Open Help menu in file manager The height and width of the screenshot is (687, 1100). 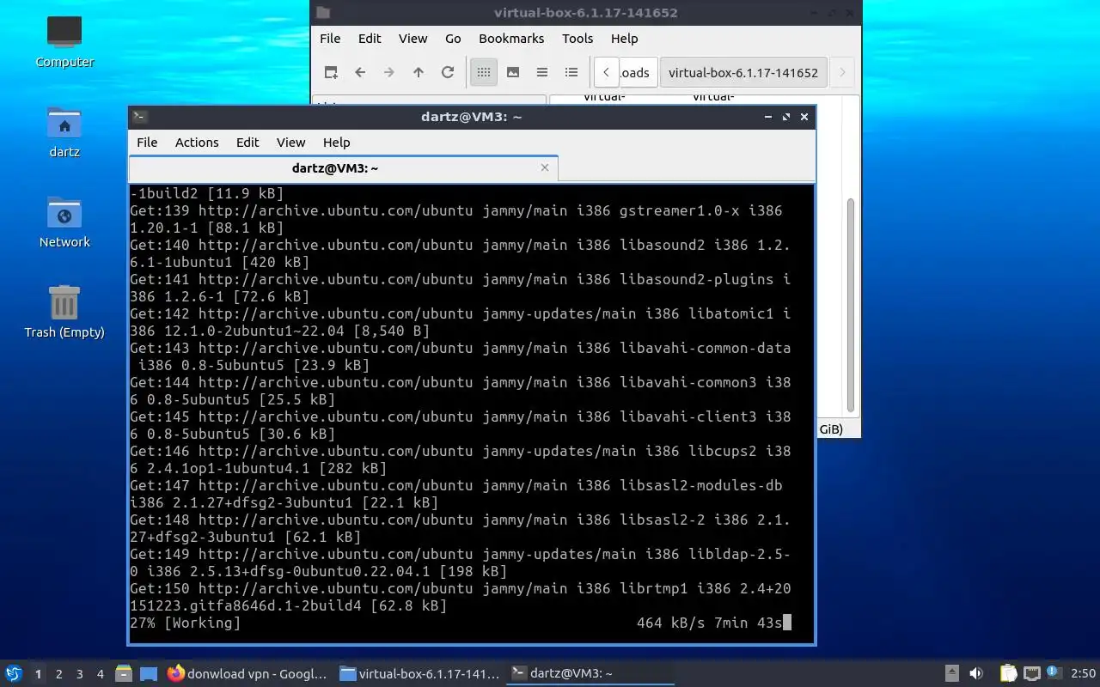tap(624, 38)
